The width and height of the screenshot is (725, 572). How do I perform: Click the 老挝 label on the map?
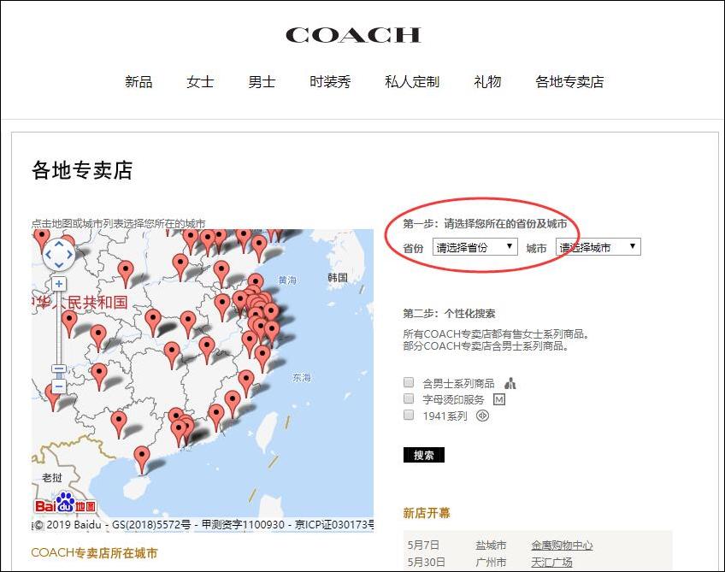click(52, 477)
